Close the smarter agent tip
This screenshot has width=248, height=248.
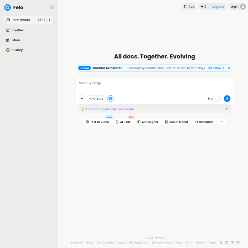(x=226, y=109)
